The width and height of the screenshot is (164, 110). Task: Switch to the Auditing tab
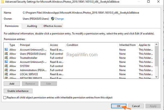pos(32,26)
